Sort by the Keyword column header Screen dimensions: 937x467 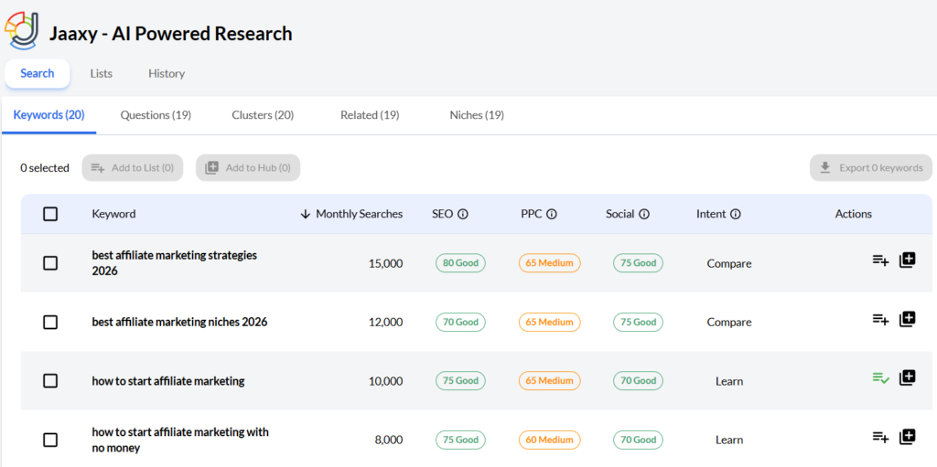pyautogui.click(x=113, y=214)
